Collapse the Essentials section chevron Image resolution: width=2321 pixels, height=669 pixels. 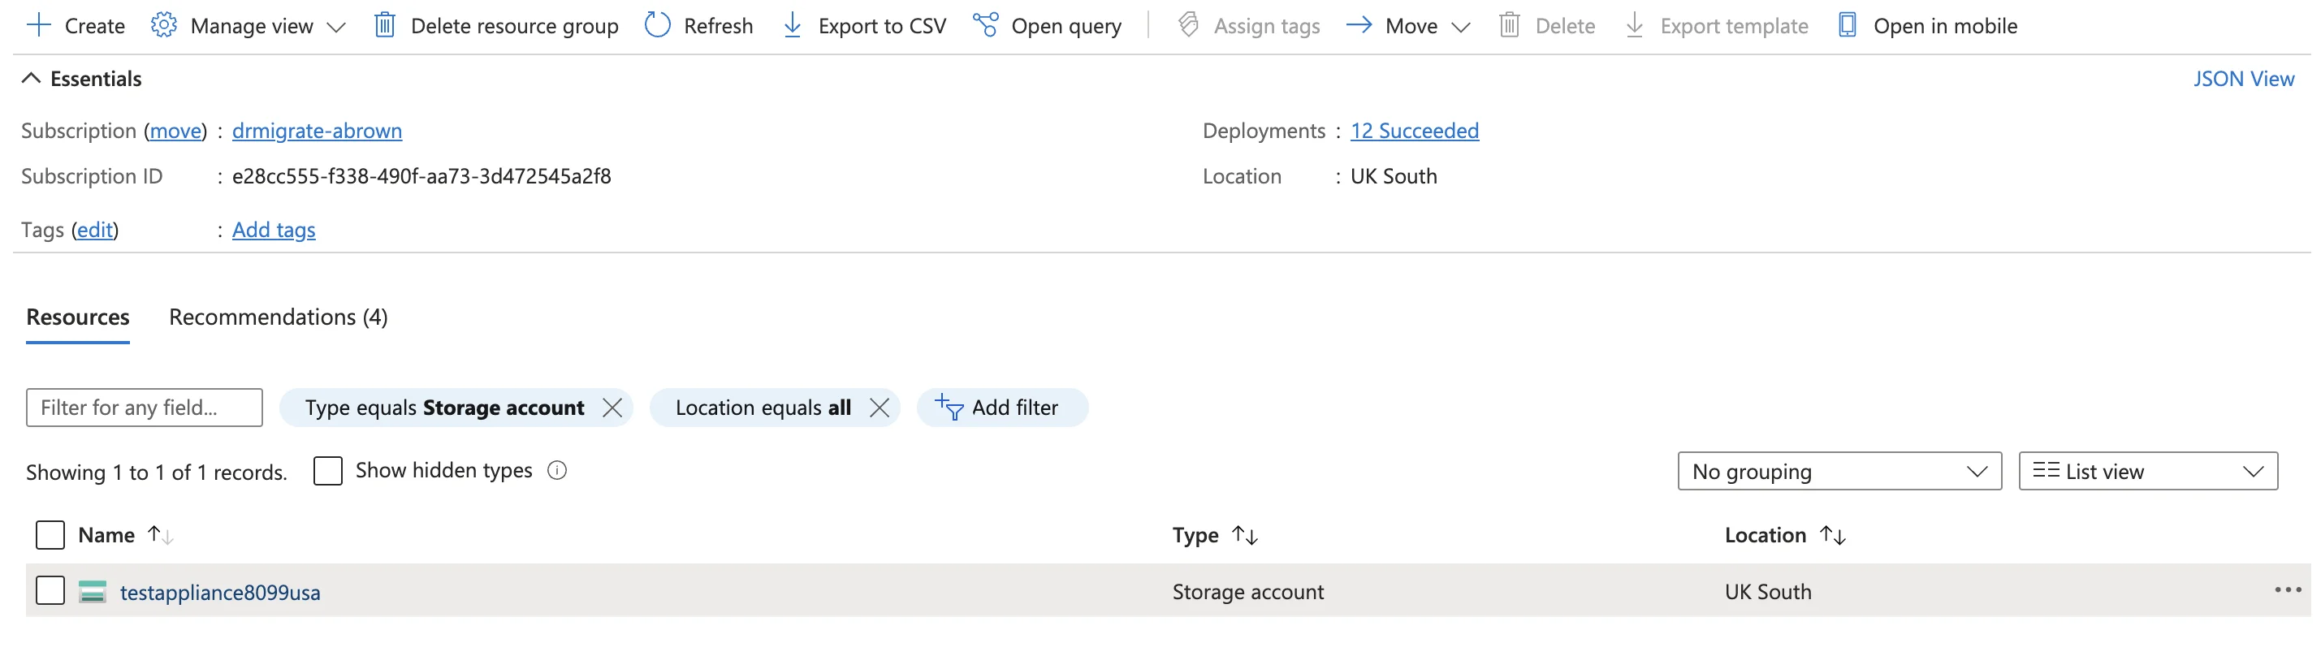[32, 78]
